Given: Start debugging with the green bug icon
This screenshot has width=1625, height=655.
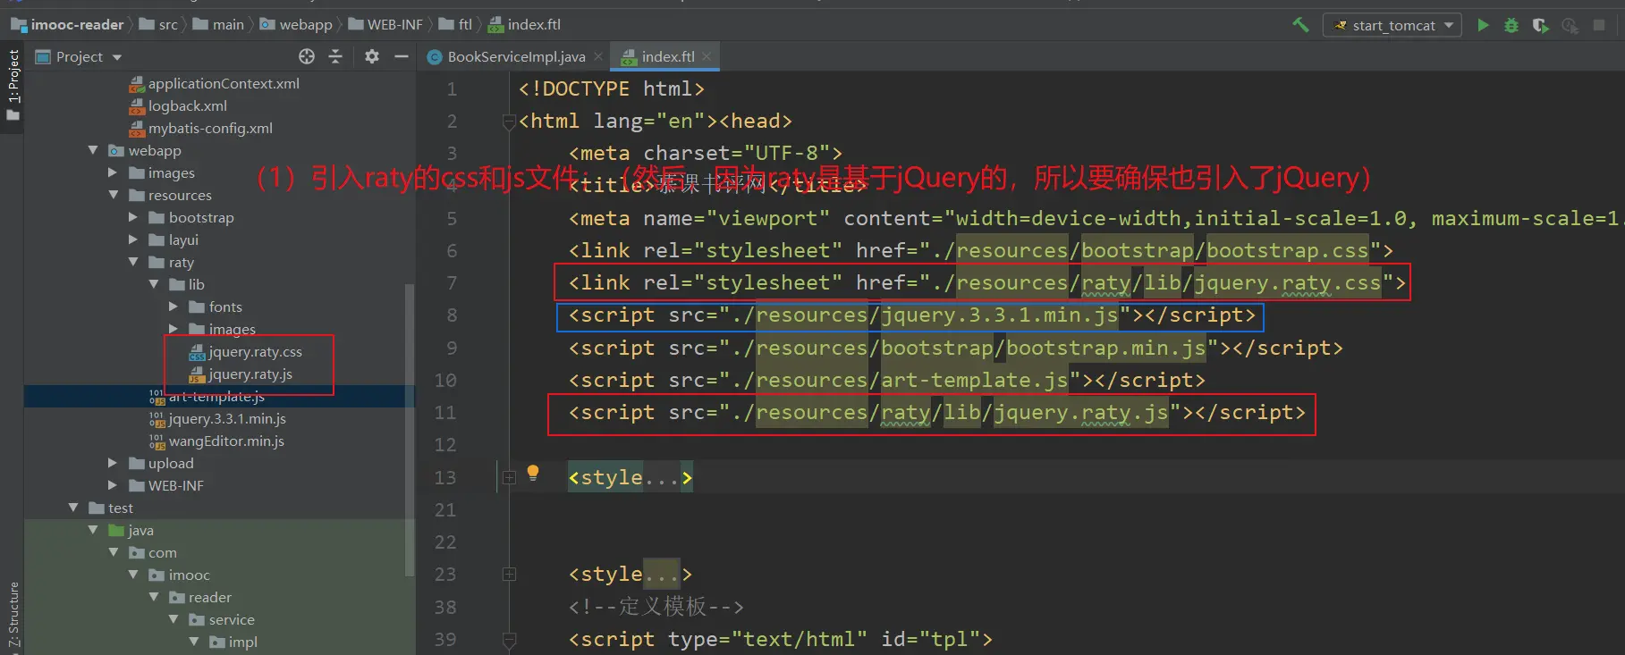Looking at the screenshot, I should pyautogui.click(x=1511, y=25).
